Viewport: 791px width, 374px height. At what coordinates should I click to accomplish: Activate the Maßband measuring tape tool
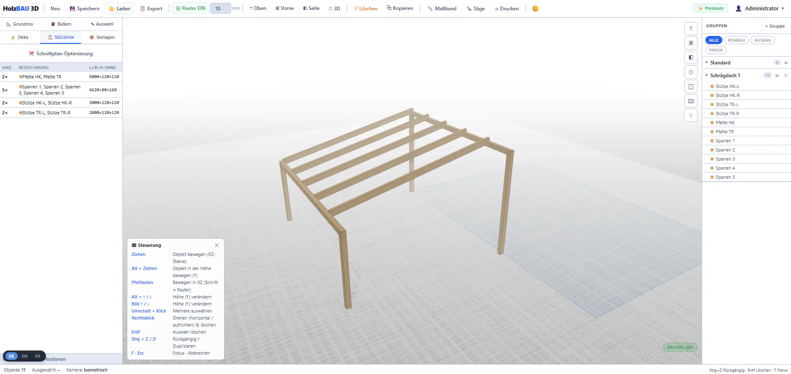click(442, 8)
